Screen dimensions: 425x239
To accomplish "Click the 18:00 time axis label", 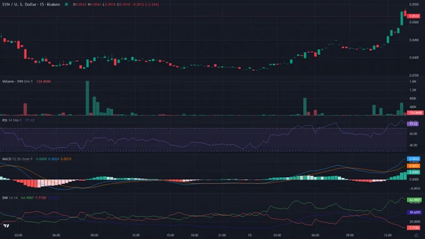I will pyautogui.click(x=194, y=235).
